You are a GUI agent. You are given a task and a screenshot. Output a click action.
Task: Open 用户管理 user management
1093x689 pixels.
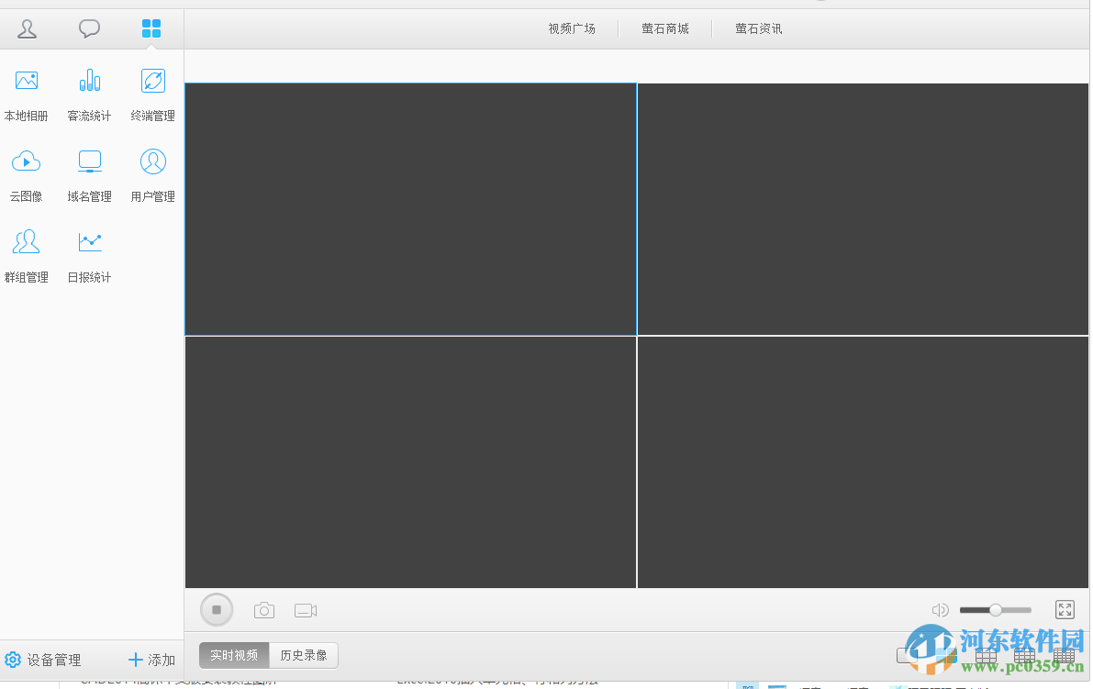[152, 176]
